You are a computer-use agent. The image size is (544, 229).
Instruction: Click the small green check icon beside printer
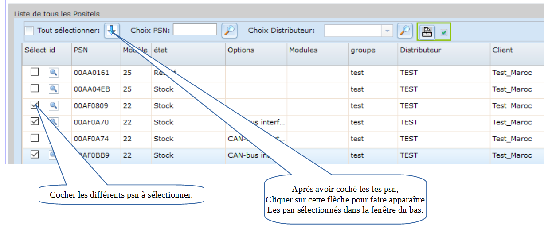point(444,32)
